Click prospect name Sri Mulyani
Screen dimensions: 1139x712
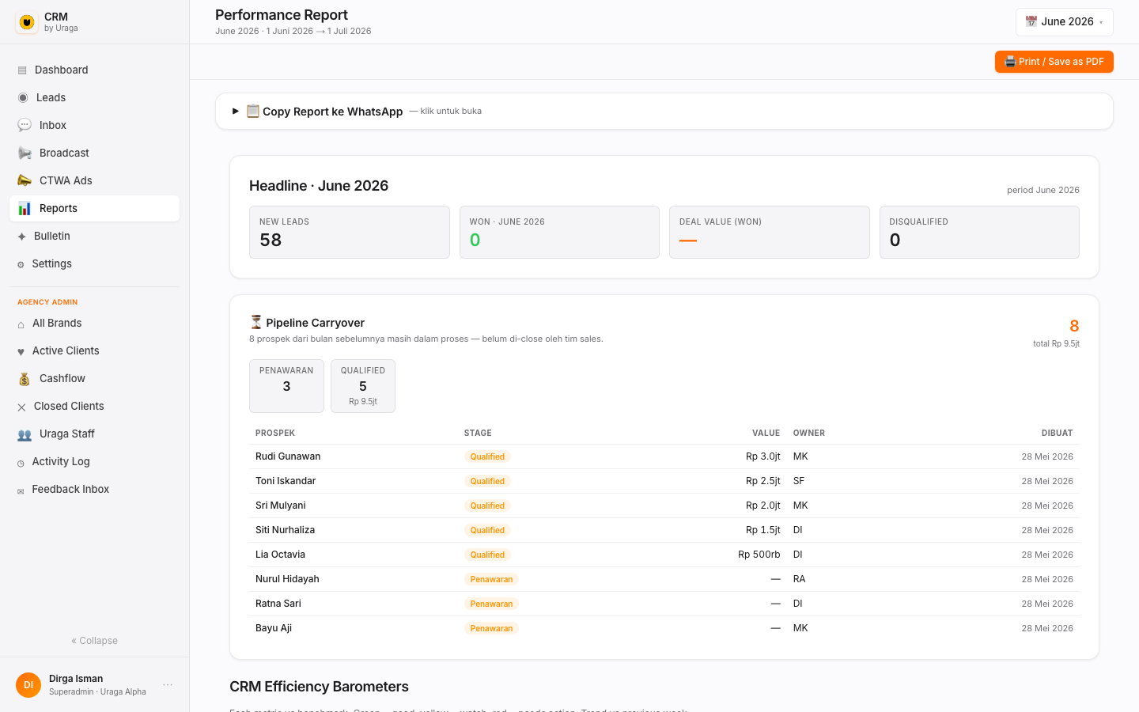(281, 506)
